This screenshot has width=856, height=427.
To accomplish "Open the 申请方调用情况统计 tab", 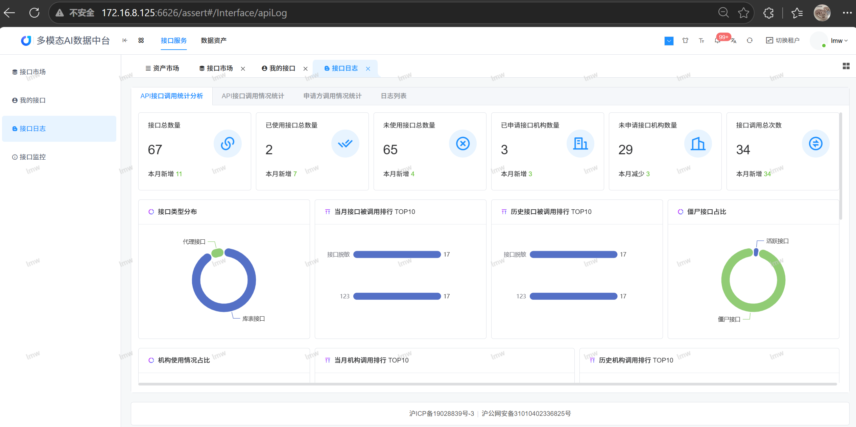I will (x=332, y=96).
